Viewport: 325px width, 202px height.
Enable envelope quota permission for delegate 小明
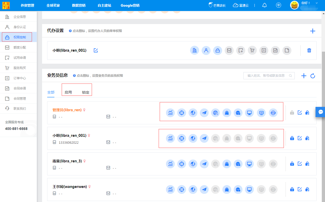coord(229,50)
